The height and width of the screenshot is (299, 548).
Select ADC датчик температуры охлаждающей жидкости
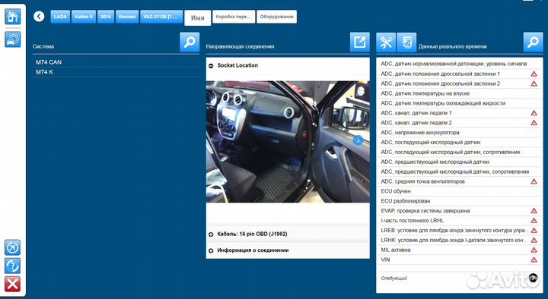(459, 103)
